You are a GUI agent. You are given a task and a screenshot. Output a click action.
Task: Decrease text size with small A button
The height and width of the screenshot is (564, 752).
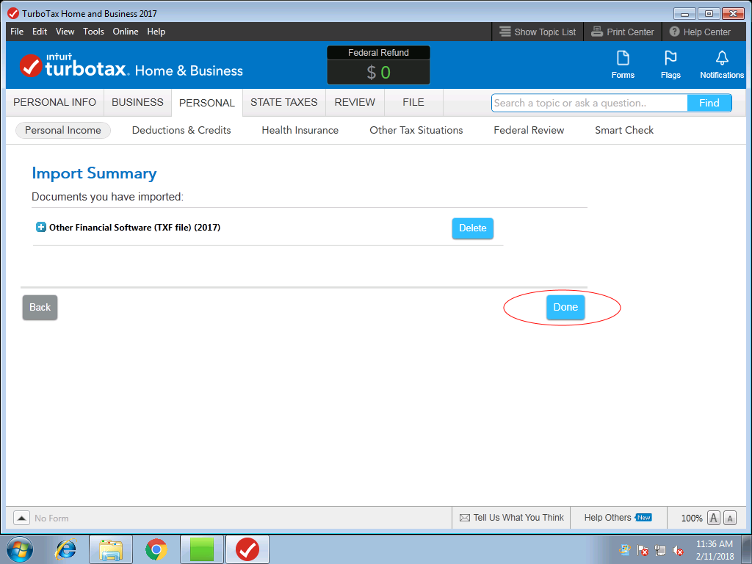pyautogui.click(x=730, y=518)
